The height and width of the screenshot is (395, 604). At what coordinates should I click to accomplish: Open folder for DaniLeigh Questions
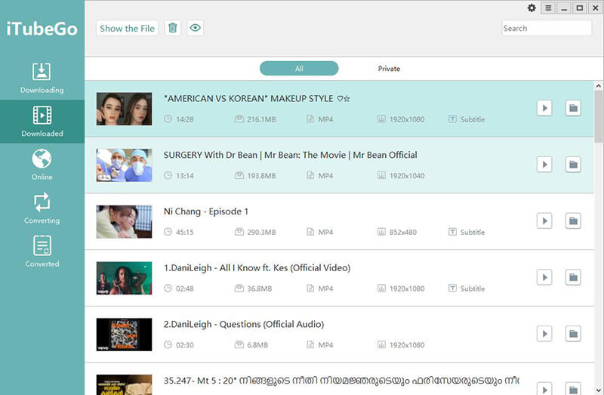[573, 334]
